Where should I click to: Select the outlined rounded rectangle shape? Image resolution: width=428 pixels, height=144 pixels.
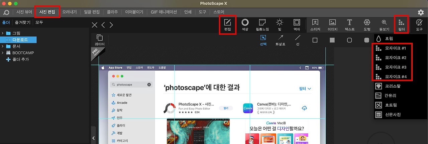(x=349, y=40)
